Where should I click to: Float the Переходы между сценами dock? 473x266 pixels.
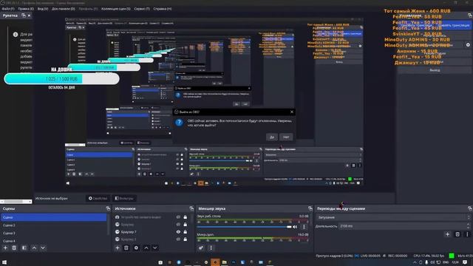tap(470, 208)
